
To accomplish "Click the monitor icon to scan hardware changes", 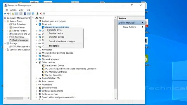I will point(33,14).
